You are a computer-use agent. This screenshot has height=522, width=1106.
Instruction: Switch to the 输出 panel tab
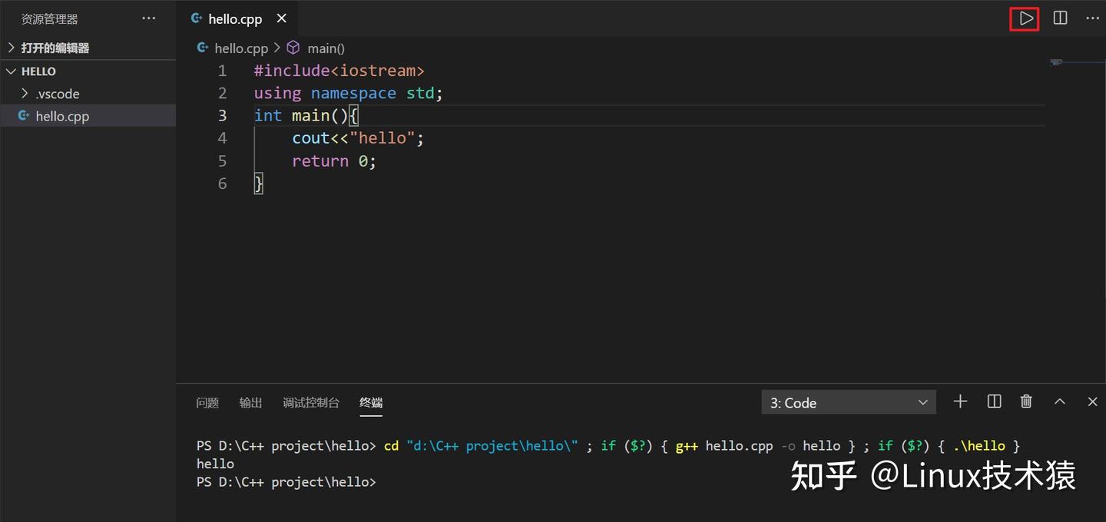[250, 402]
